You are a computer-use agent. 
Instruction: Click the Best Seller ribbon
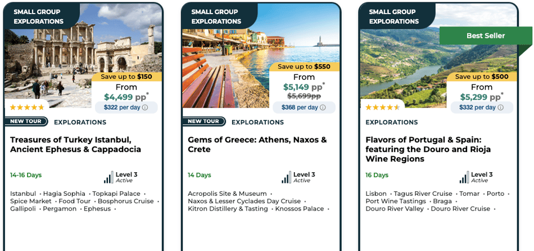(485, 36)
